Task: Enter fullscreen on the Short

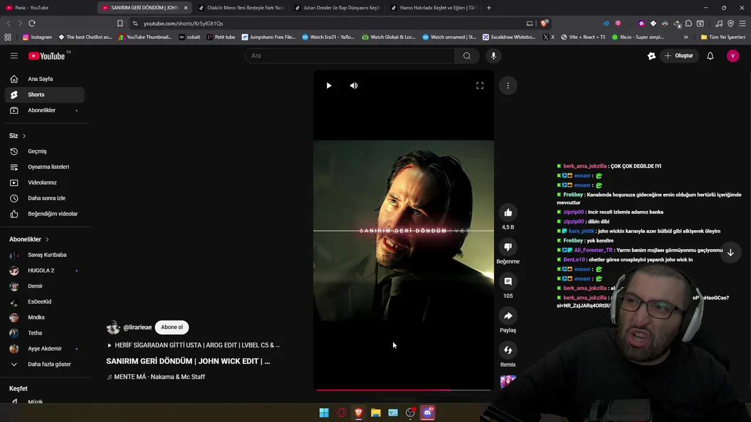Action: point(480,86)
